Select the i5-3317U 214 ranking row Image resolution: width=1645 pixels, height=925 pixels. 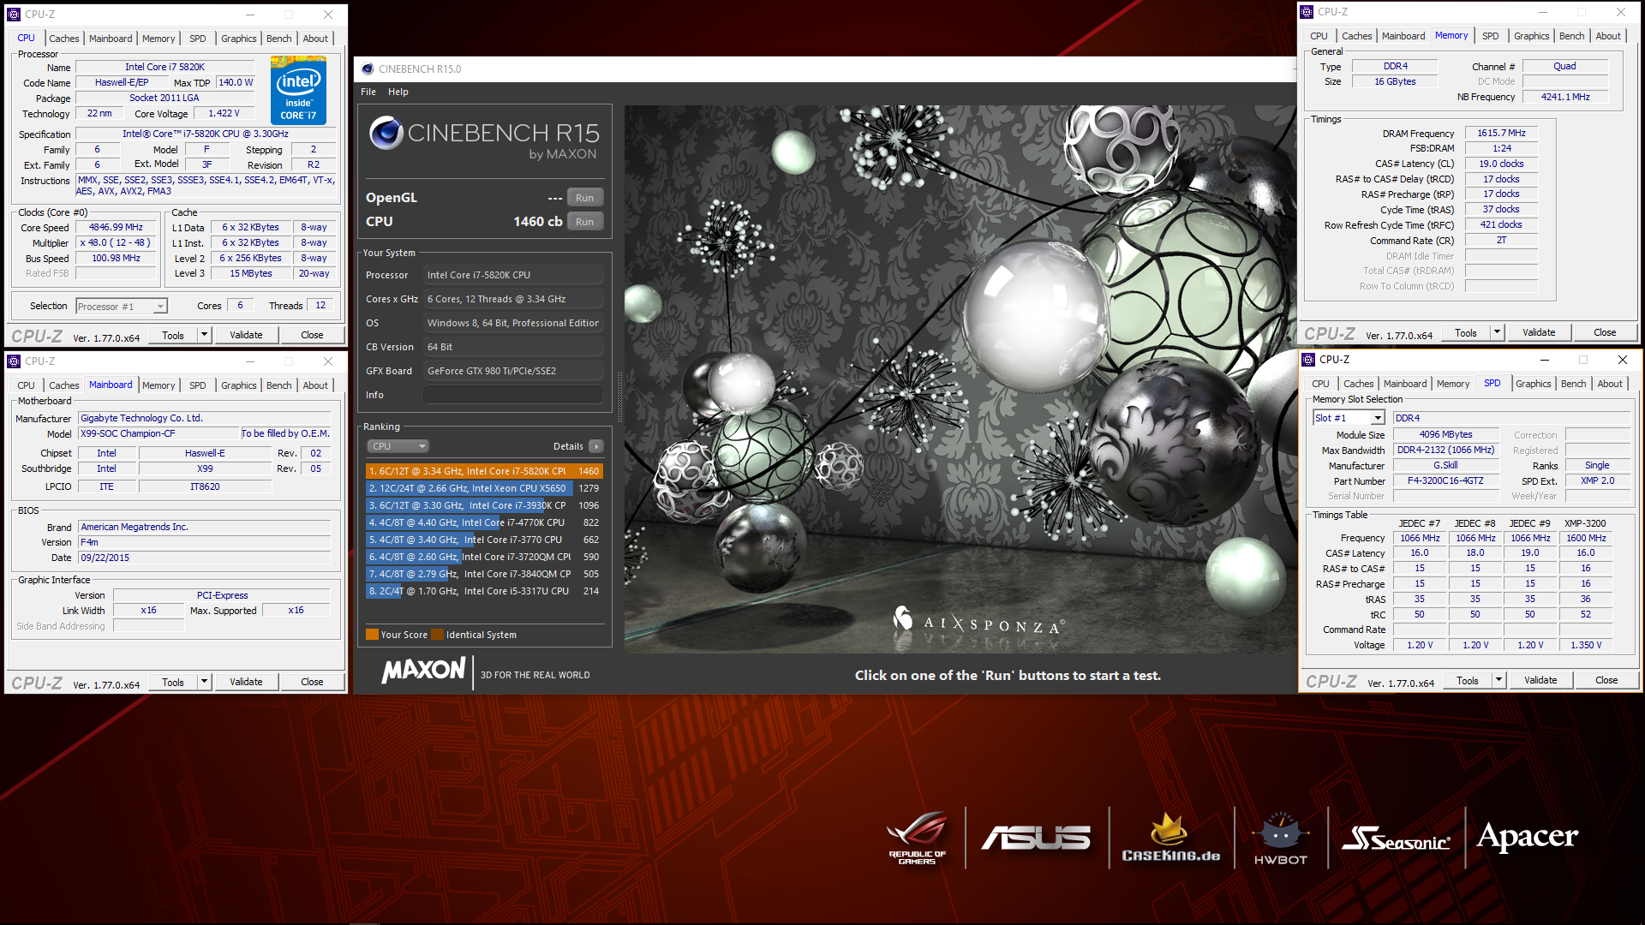click(x=484, y=591)
